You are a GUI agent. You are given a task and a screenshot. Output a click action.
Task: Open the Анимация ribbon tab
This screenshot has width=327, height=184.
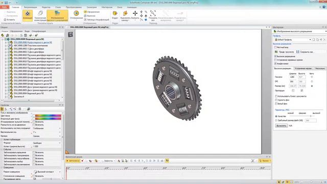coord(132,7)
